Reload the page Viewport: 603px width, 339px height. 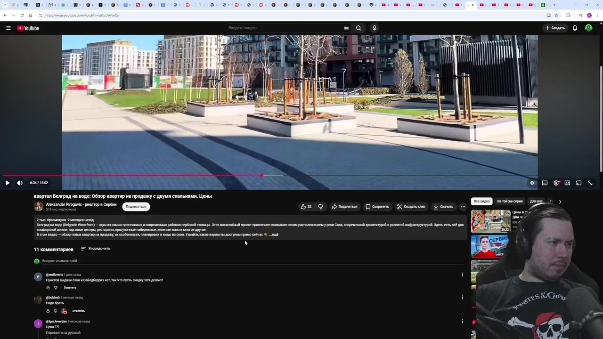(22, 15)
